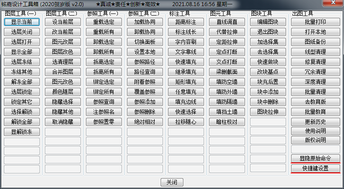This screenshot has width=344, height=189.
Task: Select the 加载协同 button
Action: [x=145, y=22]
